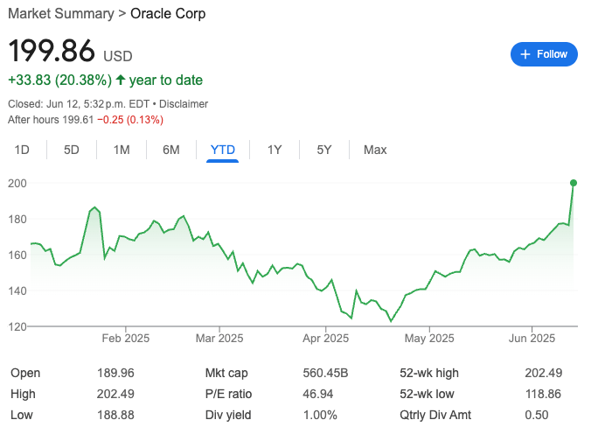The width and height of the screenshot is (598, 434).
Task: Switch chart to Max range
Action: (375, 150)
